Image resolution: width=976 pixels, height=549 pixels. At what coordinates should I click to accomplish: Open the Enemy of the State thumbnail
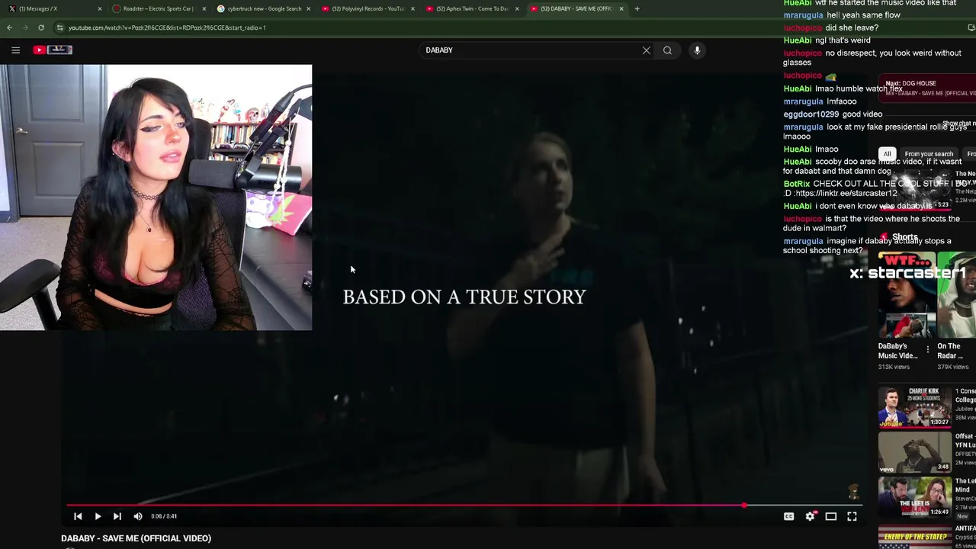(915, 536)
